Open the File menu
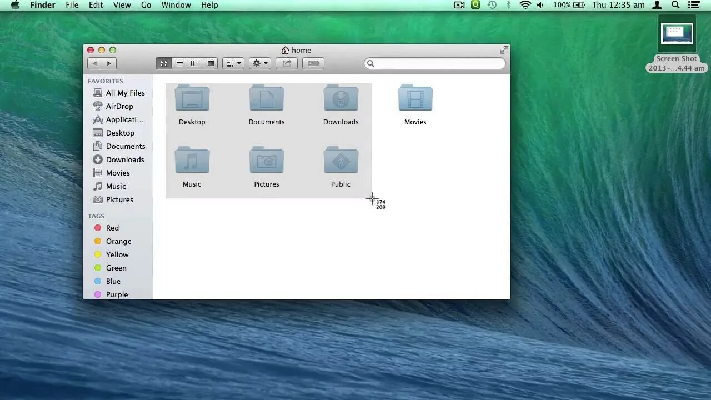Image resolution: width=711 pixels, height=400 pixels. [x=72, y=5]
